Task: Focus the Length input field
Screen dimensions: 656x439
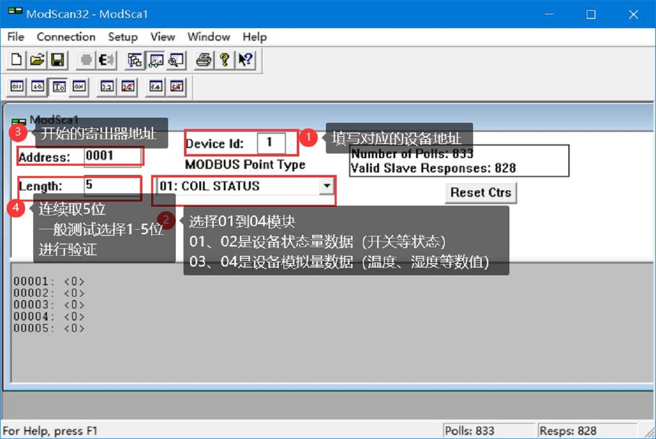Action: click(x=112, y=185)
